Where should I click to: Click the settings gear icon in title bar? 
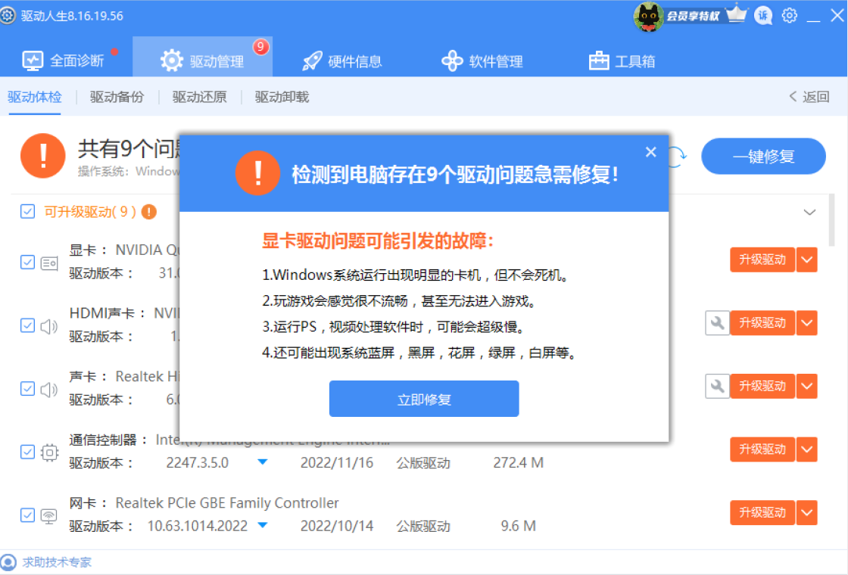coord(790,15)
